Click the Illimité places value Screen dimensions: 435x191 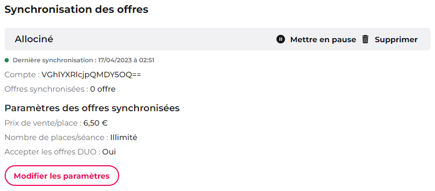tap(123, 137)
